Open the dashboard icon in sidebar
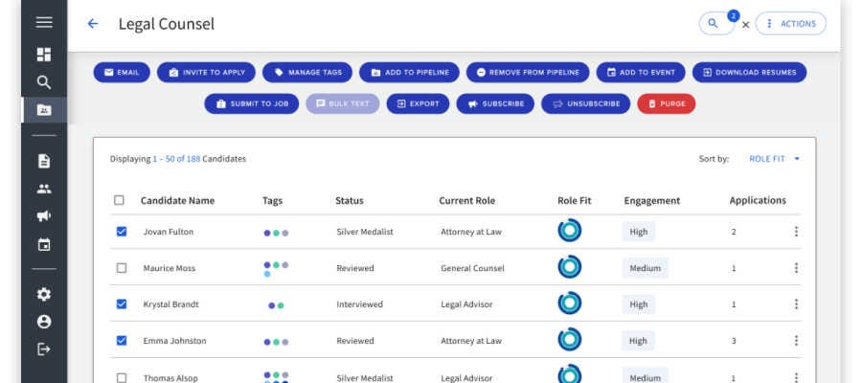 point(44,54)
